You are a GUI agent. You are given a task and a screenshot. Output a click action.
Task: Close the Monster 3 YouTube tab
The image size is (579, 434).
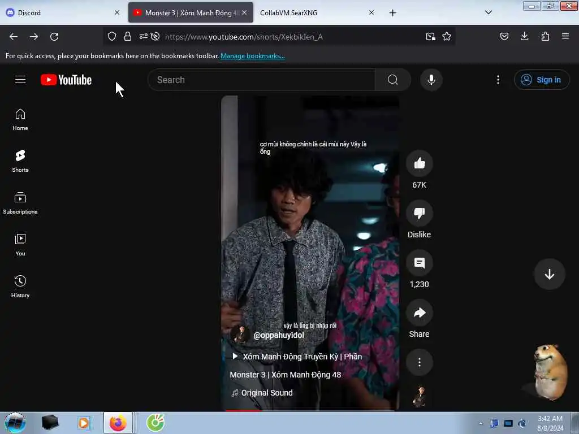point(244,12)
